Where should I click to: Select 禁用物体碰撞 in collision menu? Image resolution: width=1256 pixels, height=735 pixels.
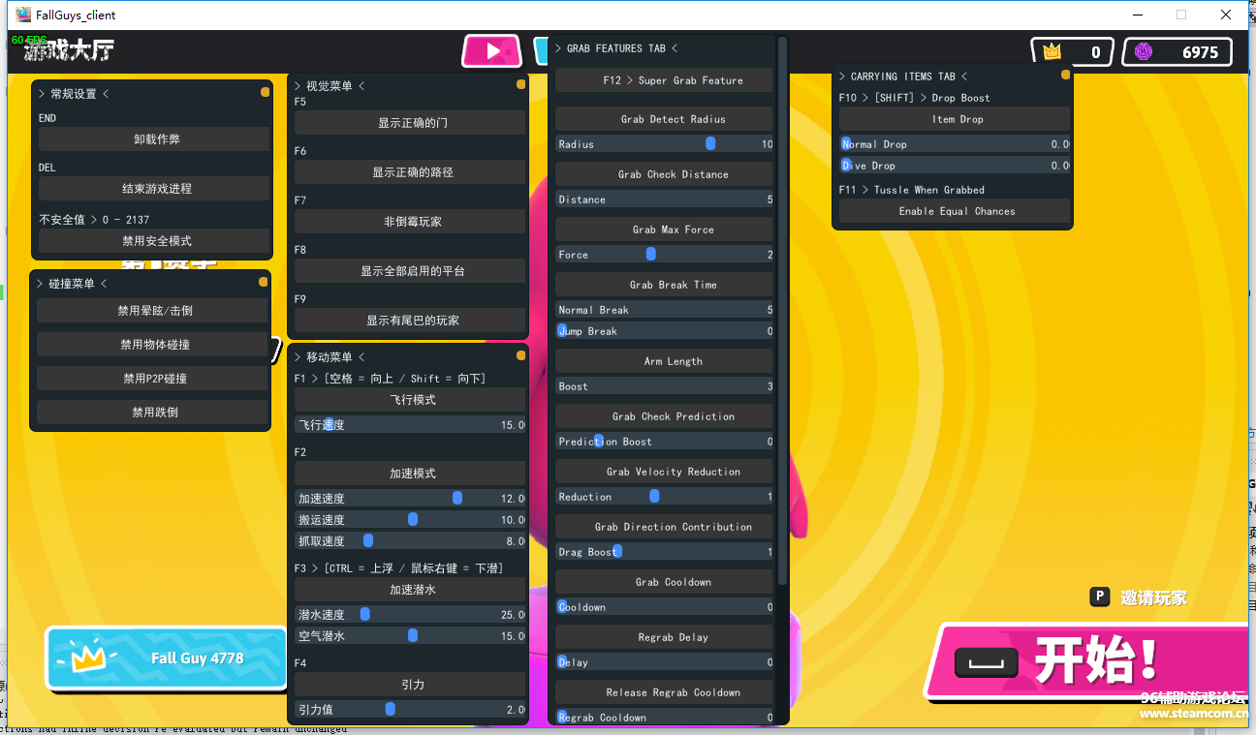point(153,345)
